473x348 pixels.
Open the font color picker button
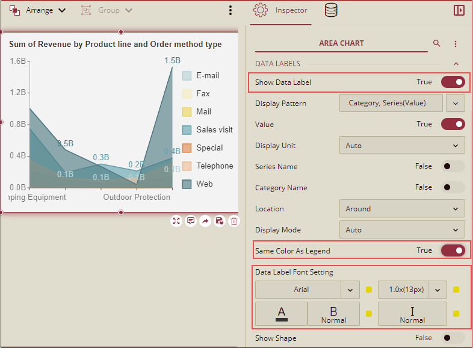coord(281,314)
